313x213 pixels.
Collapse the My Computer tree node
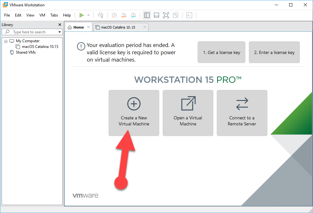[5, 41]
